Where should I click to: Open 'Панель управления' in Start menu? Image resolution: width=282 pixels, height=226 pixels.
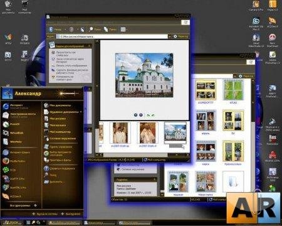[x=58, y=147]
